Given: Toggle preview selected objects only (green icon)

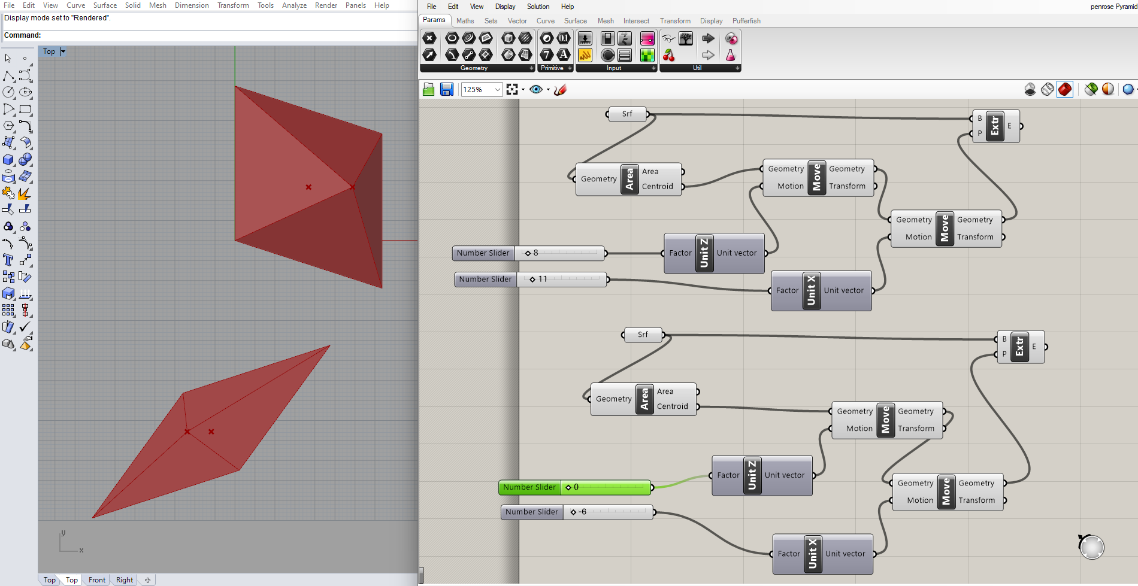Looking at the screenshot, I should (x=1091, y=89).
